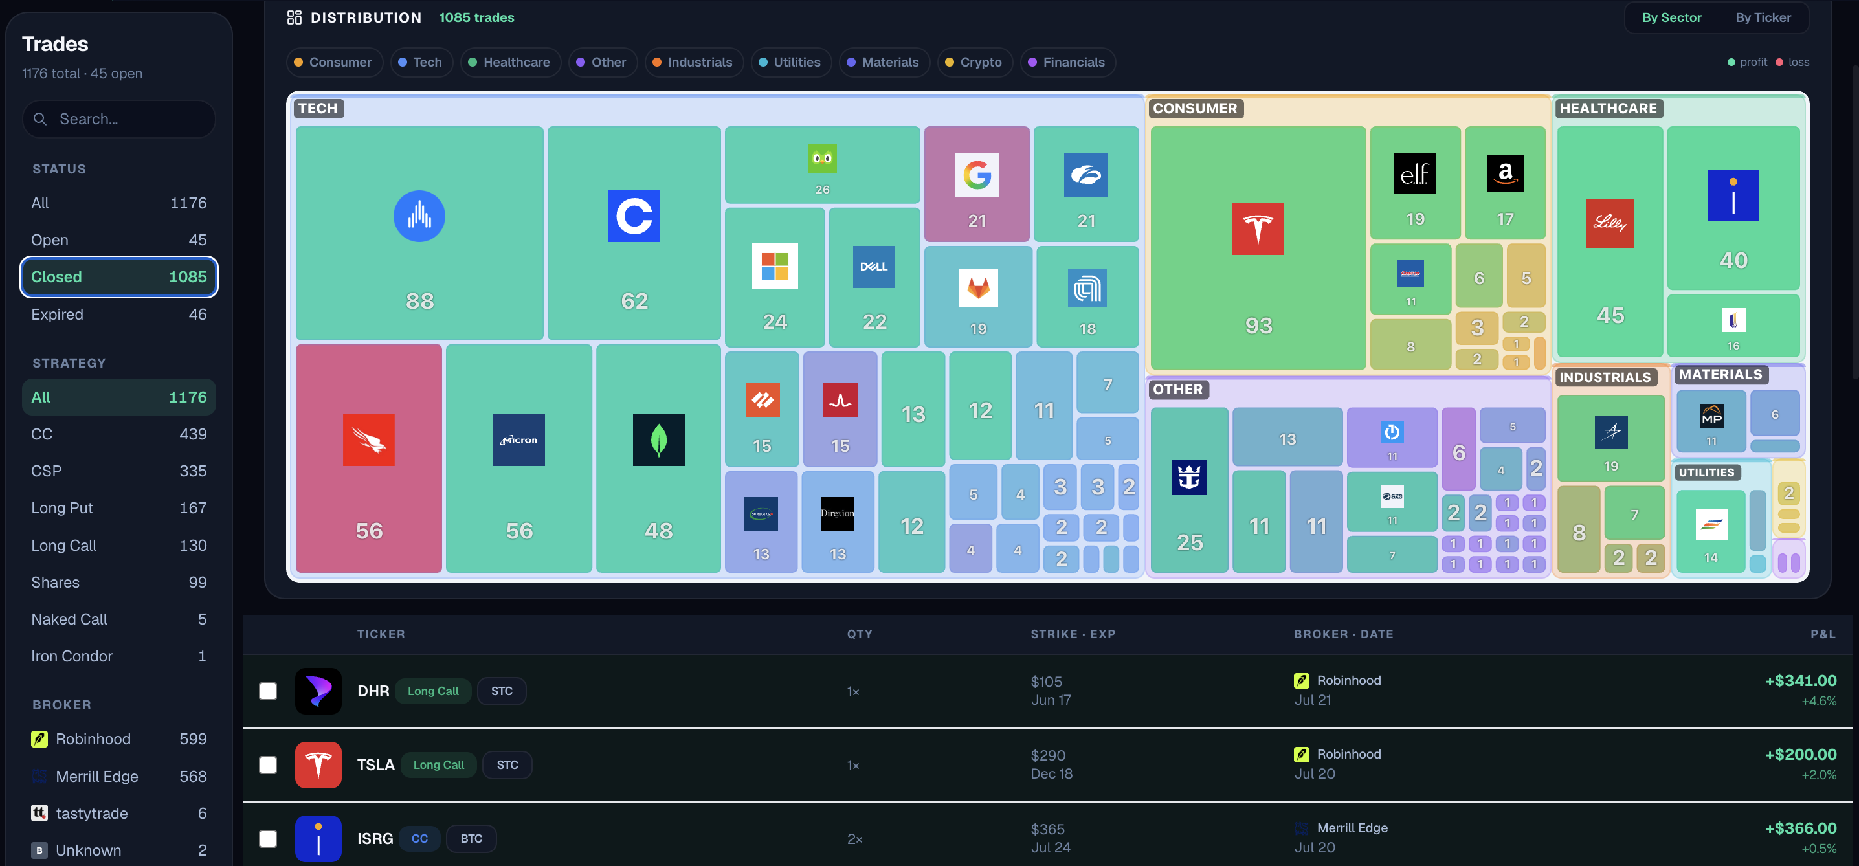
Task: Switch to the By Ticker view
Action: click(x=1763, y=17)
